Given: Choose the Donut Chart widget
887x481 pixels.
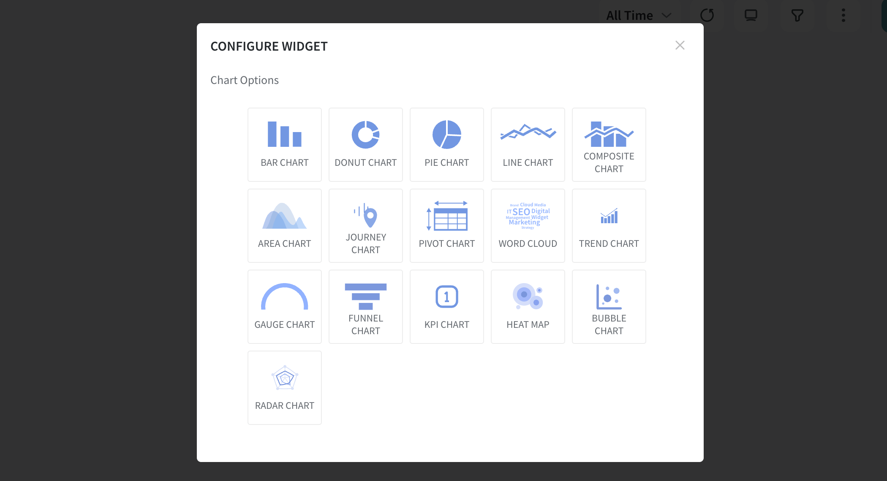Looking at the screenshot, I should (366, 145).
